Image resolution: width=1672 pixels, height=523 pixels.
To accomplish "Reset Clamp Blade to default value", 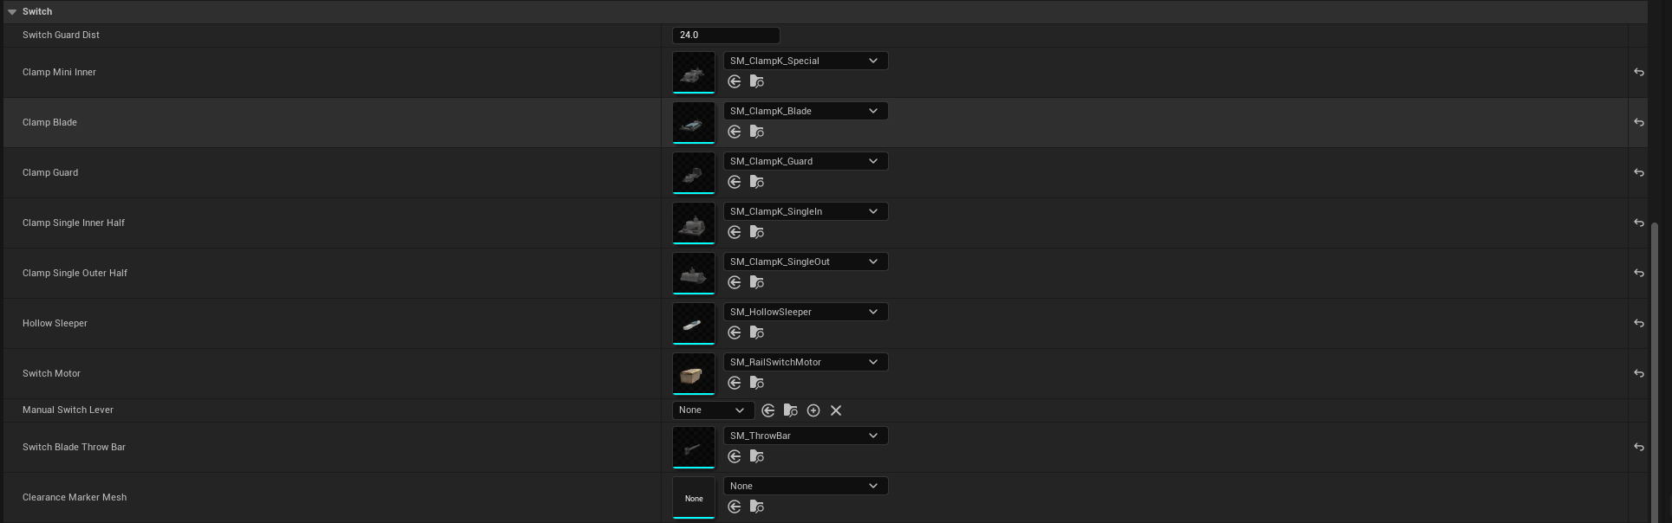I will tap(1638, 123).
